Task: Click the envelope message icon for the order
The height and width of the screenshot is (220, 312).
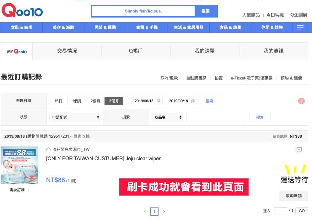Action: [299, 149]
